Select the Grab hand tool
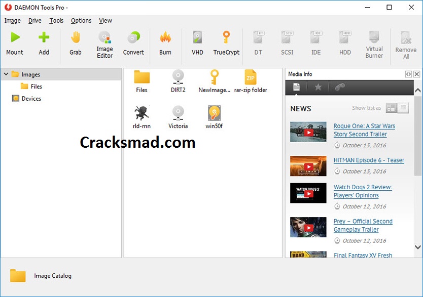 (76, 37)
